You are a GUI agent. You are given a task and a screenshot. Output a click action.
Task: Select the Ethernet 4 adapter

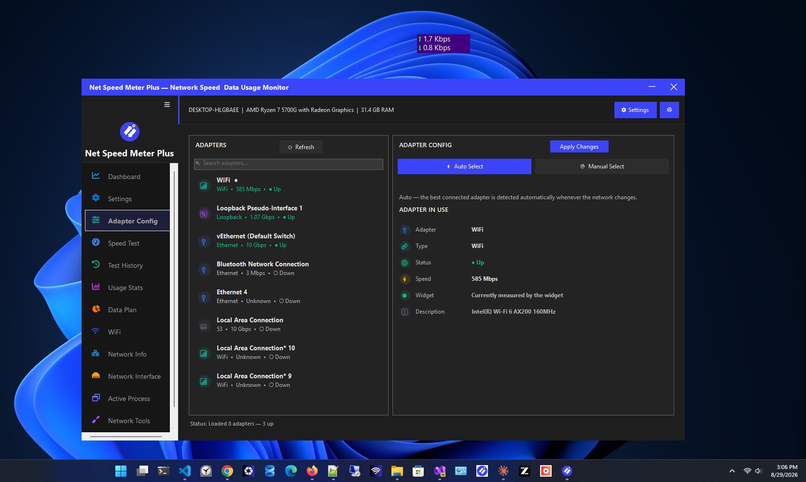pyautogui.click(x=289, y=296)
